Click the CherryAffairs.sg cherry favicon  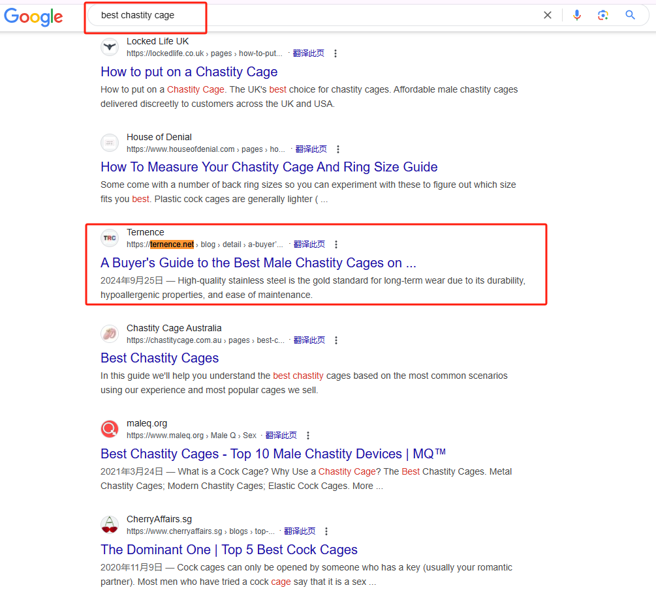[x=110, y=525]
